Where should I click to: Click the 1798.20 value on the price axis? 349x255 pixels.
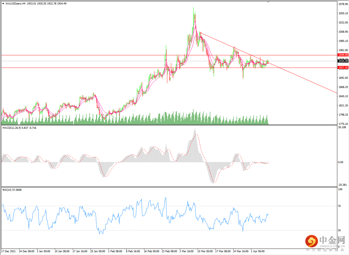pyautogui.click(x=343, y=115)
